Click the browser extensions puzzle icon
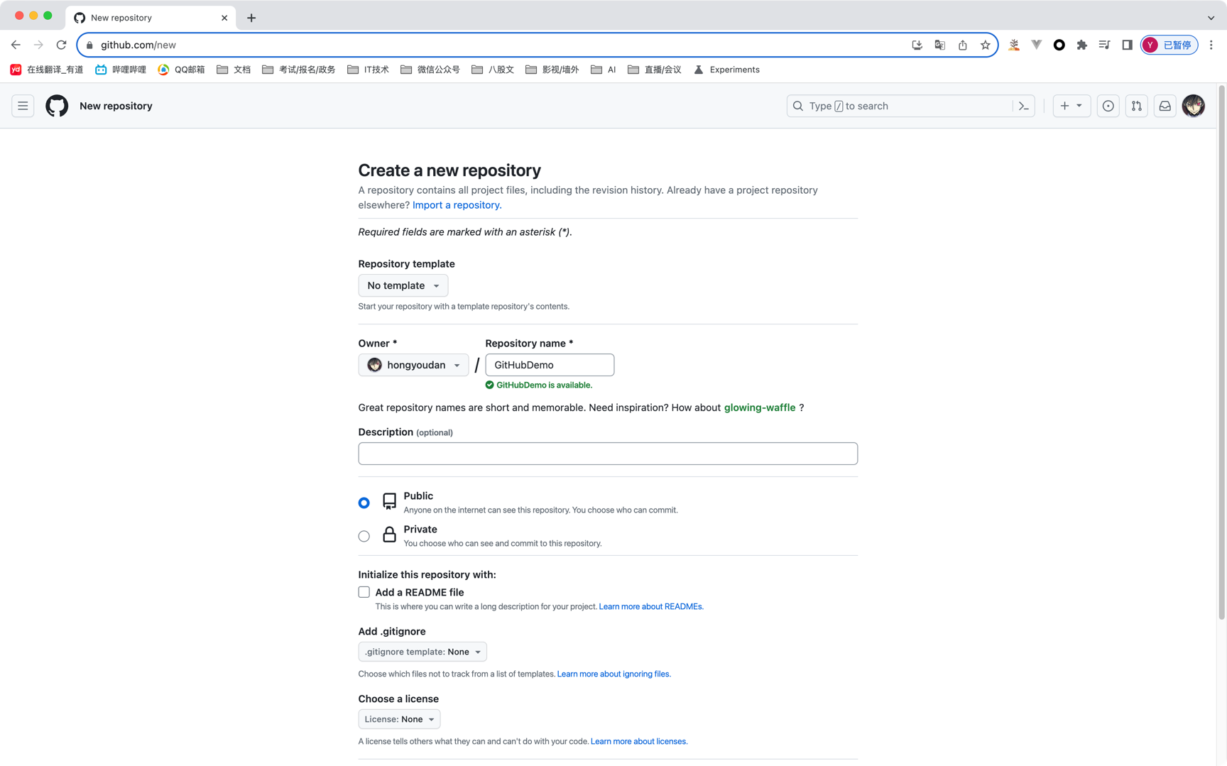Viewport: 1227px width, 766px height. click(1081, 45)
